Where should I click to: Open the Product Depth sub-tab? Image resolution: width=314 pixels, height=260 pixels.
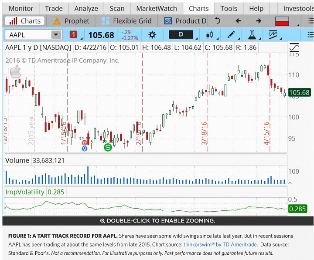coord(184,21)
